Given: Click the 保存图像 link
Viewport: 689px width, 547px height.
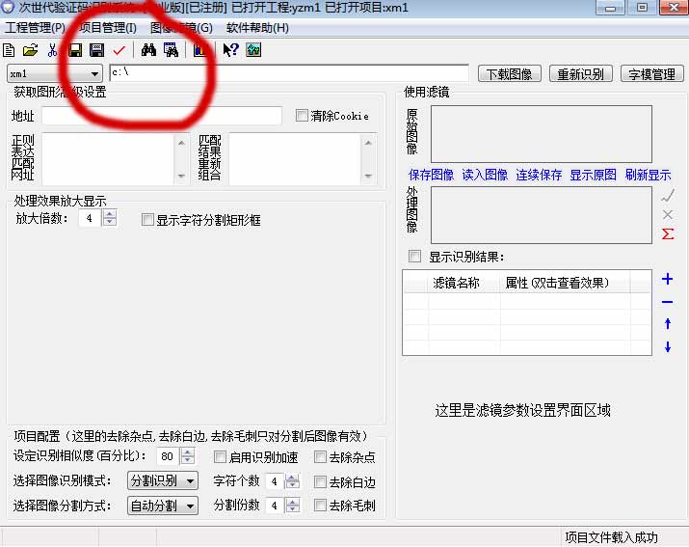Looking at the screenshot, I should (431, 176).
